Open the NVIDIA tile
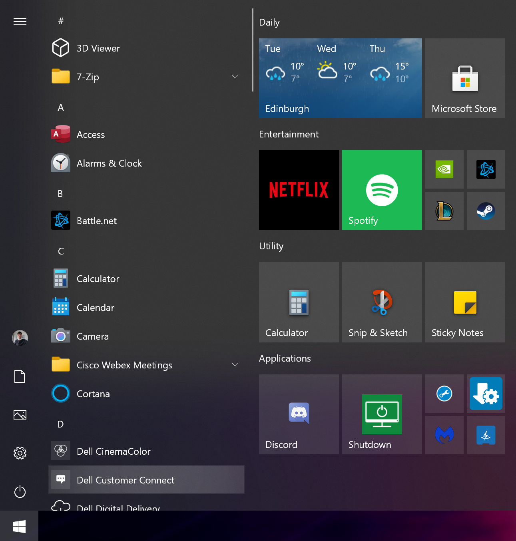The height and width of the screenshot is (541, 516). tap(444, 169)
